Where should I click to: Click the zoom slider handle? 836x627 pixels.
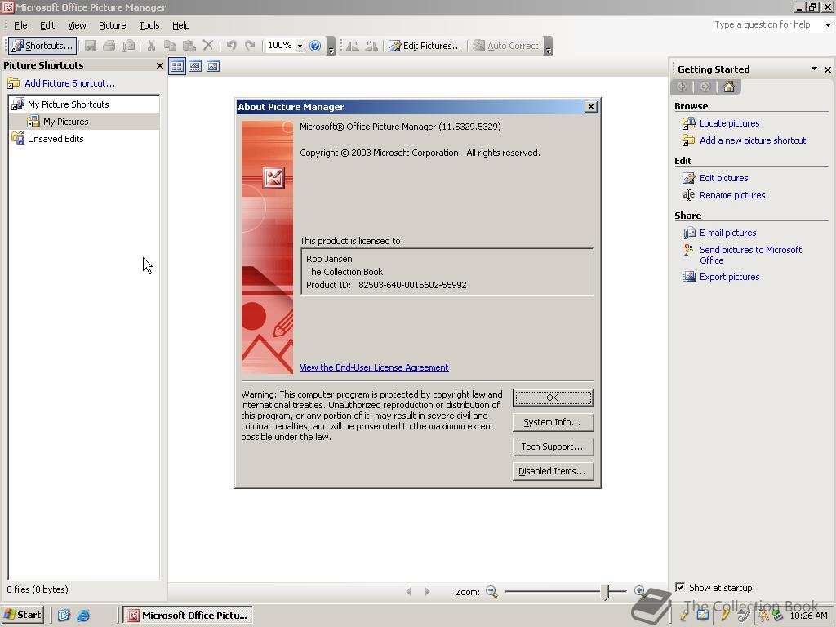[x=605, y=591]
